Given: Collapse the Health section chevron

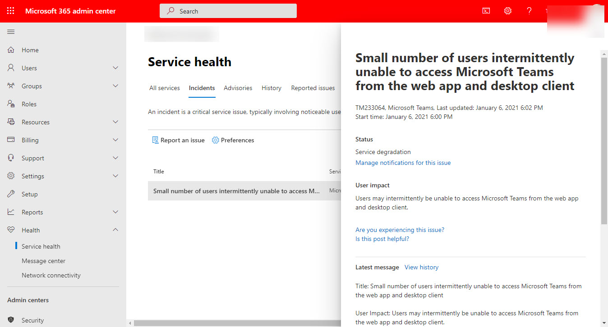Looking at the screenshot, I should coord(115,230).
